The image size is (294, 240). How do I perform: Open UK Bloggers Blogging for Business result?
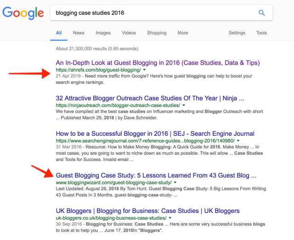pyautogui.click(x=148, y=211)
